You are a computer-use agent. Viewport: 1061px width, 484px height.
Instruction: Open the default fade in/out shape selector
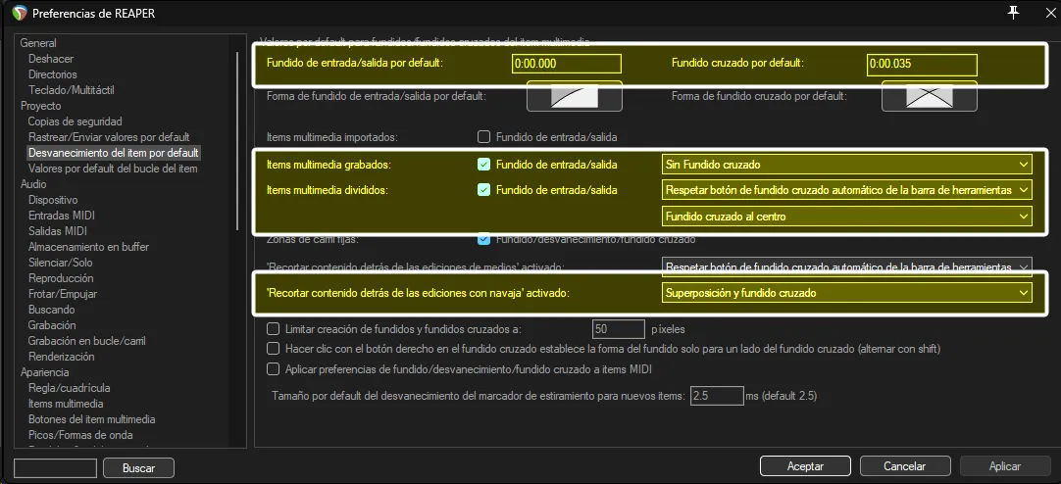[x=574, y=96]
